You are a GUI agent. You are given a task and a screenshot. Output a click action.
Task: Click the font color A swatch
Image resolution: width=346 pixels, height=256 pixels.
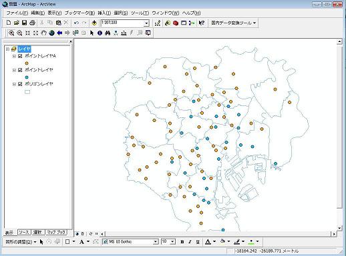[208, 242]
